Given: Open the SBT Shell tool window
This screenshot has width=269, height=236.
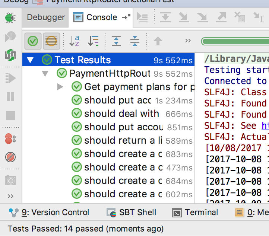Looking at the screenshot, I should coord(132,213).
